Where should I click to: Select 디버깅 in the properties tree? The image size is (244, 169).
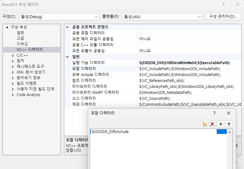tap(22, 44)
